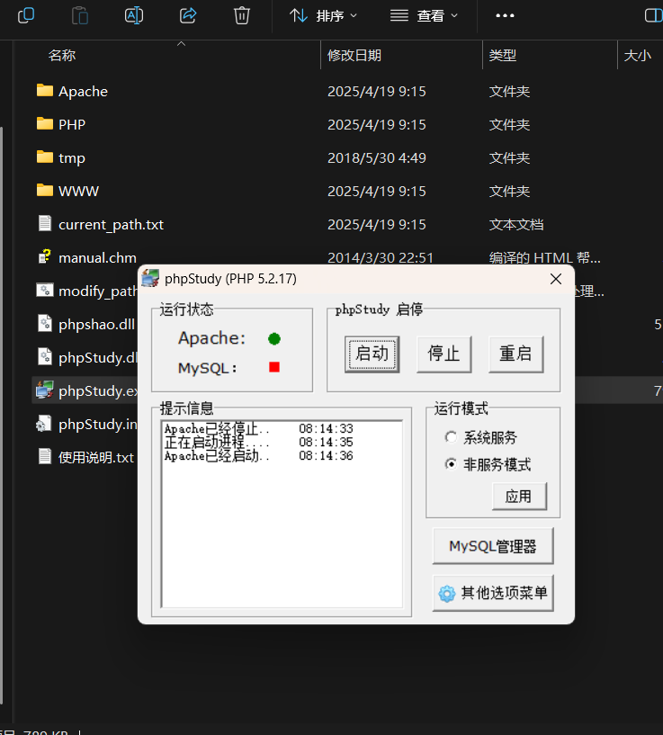
Task: Select the PHP folder icon
Action: [x=45, y=123]
